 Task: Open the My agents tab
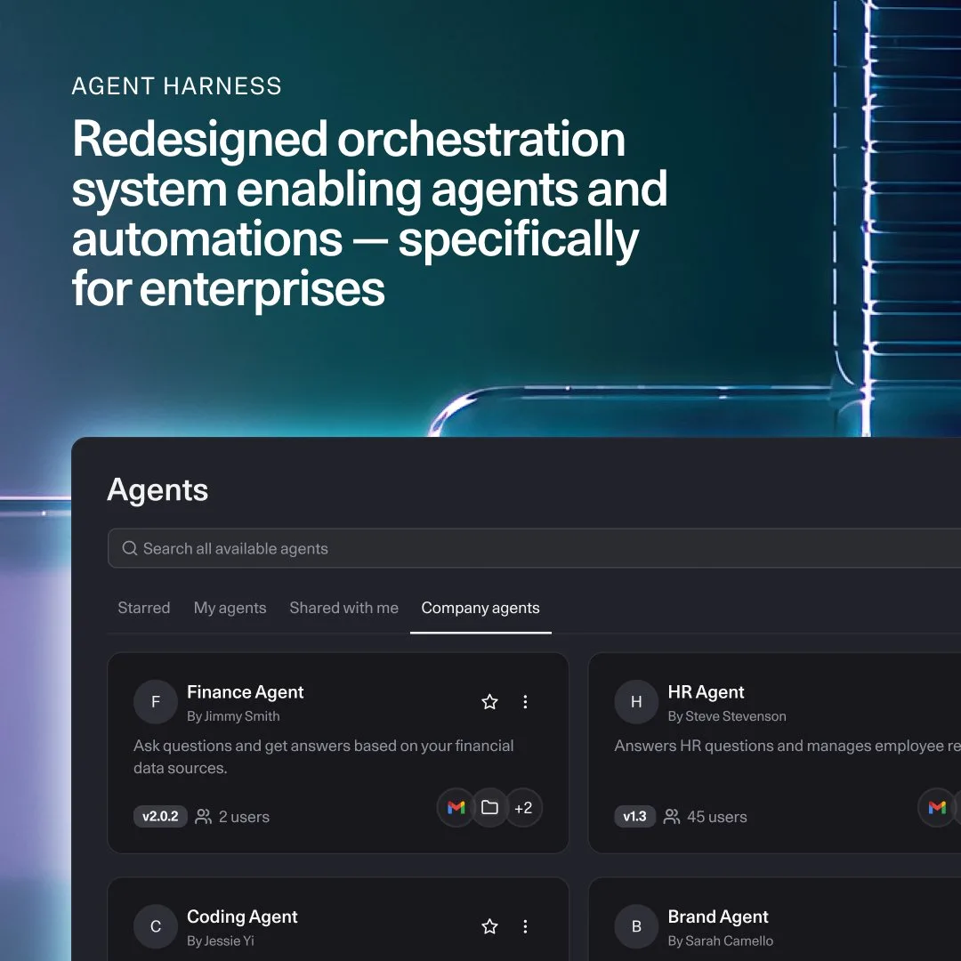[230, 608]
